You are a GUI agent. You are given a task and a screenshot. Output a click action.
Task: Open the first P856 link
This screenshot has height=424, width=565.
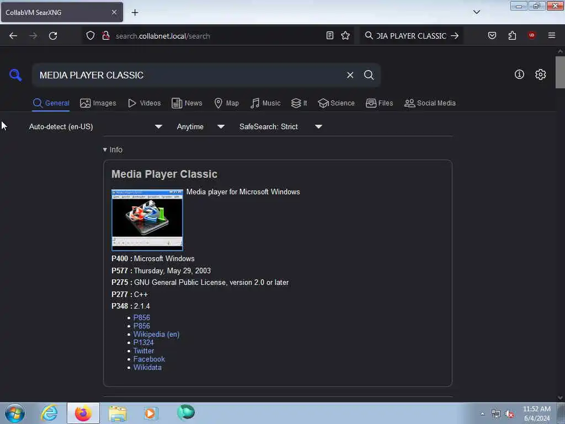pyautogui.click(x=142, y=317)
